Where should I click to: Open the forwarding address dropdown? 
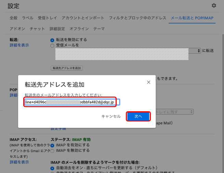click(x=128, y=51)
